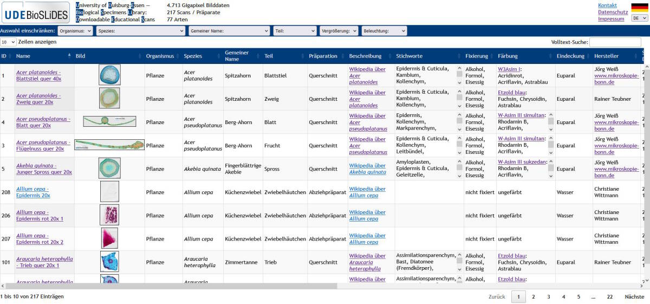Expand the Organismus filter dropdown
Screen dimensions: 650x304
(x=75, y=31)
